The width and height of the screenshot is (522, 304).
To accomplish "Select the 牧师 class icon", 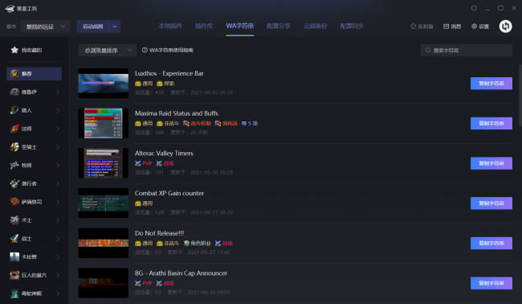I will coord(14,166).
